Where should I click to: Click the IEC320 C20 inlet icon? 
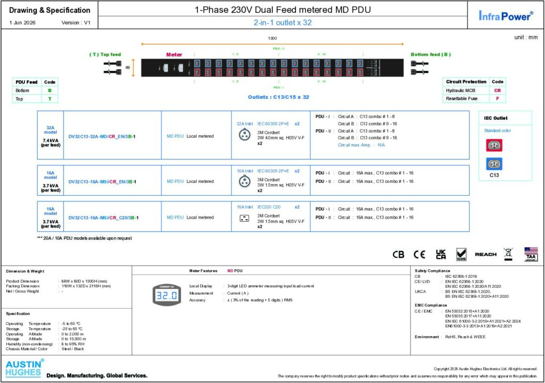244,218
